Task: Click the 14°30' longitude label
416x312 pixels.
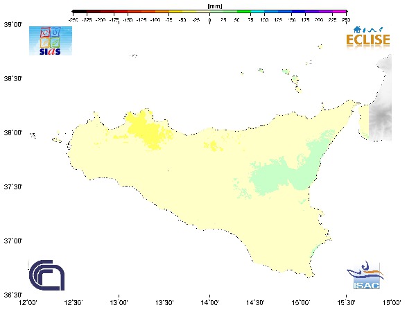Action: 255,302
